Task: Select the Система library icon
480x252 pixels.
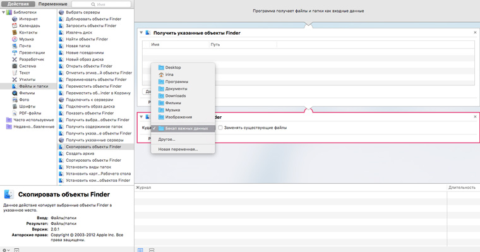Action: point(15,66)
